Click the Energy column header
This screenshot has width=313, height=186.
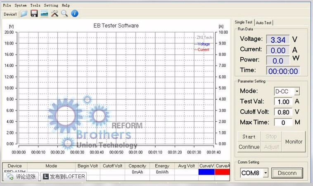(162, 166)
